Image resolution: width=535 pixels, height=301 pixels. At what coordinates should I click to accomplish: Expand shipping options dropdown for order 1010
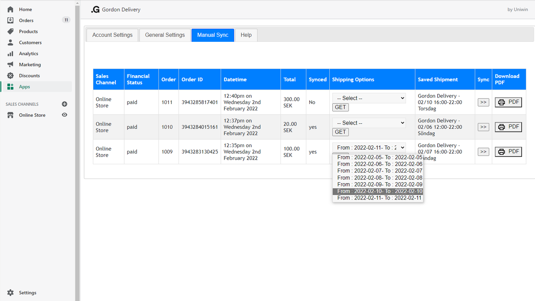pyautogui.click(x=369, y=123)
